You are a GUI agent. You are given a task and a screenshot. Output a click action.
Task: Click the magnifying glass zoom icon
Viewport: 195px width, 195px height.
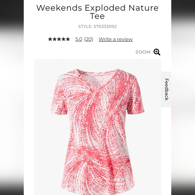coord(157,52)
